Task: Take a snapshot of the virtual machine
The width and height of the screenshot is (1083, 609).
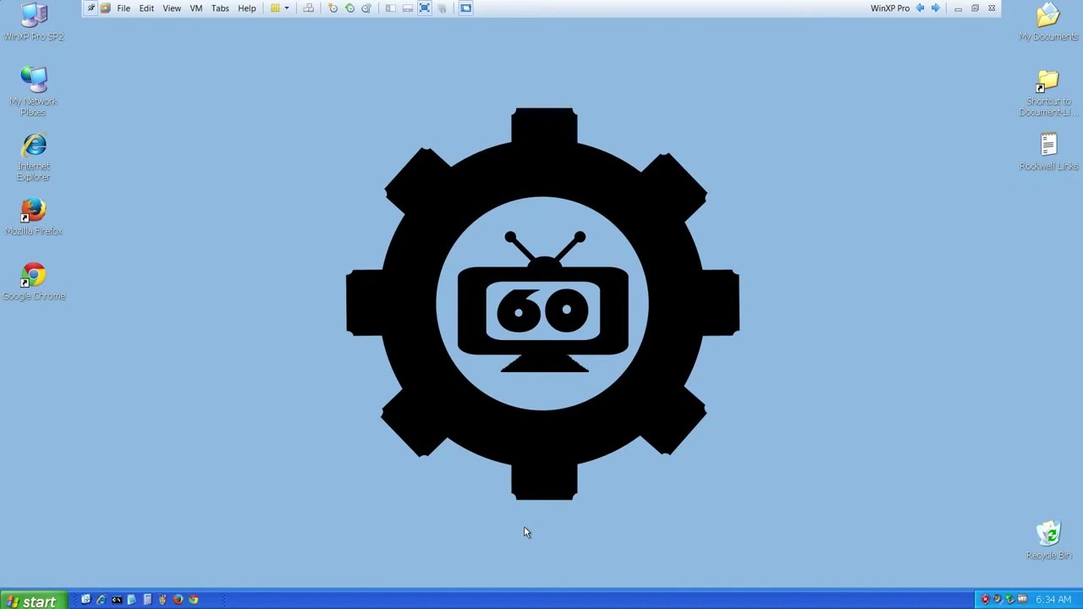Action: coord(333,8)
